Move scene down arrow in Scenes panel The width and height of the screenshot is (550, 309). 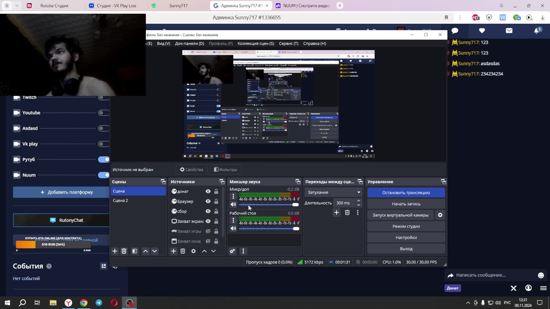coord(155,251)
